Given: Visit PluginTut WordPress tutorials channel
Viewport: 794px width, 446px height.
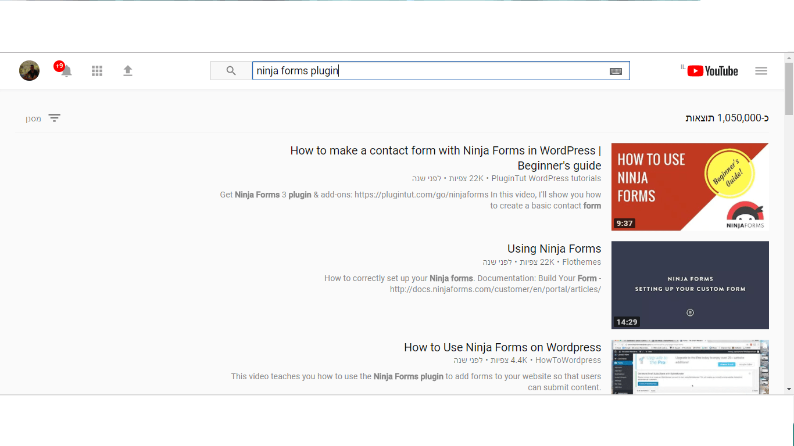Looking at the screenshot, I should [x=546, y=178].
